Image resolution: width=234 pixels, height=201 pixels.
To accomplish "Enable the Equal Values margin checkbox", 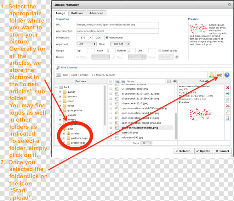I will pos(160,51).
